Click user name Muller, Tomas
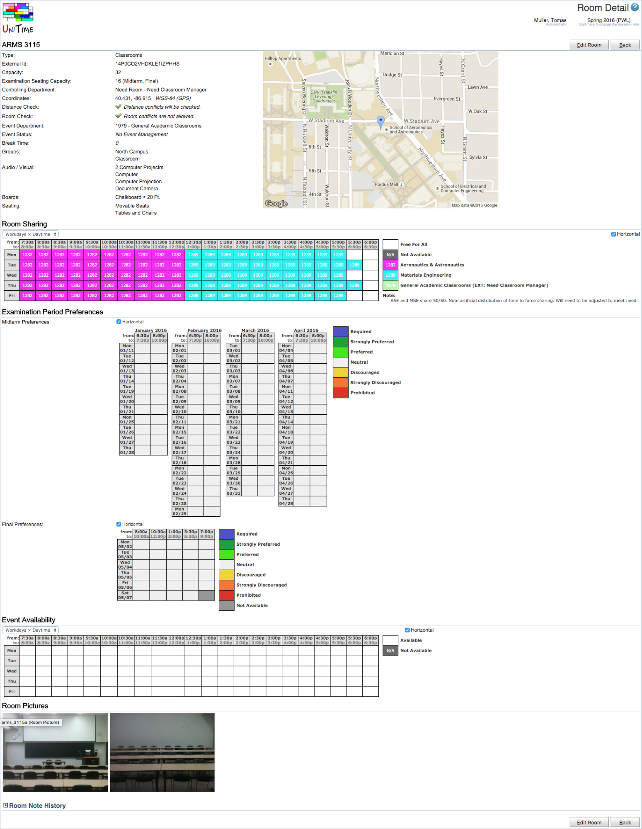This screenshot has height=829, width=642. pos(550,20)
